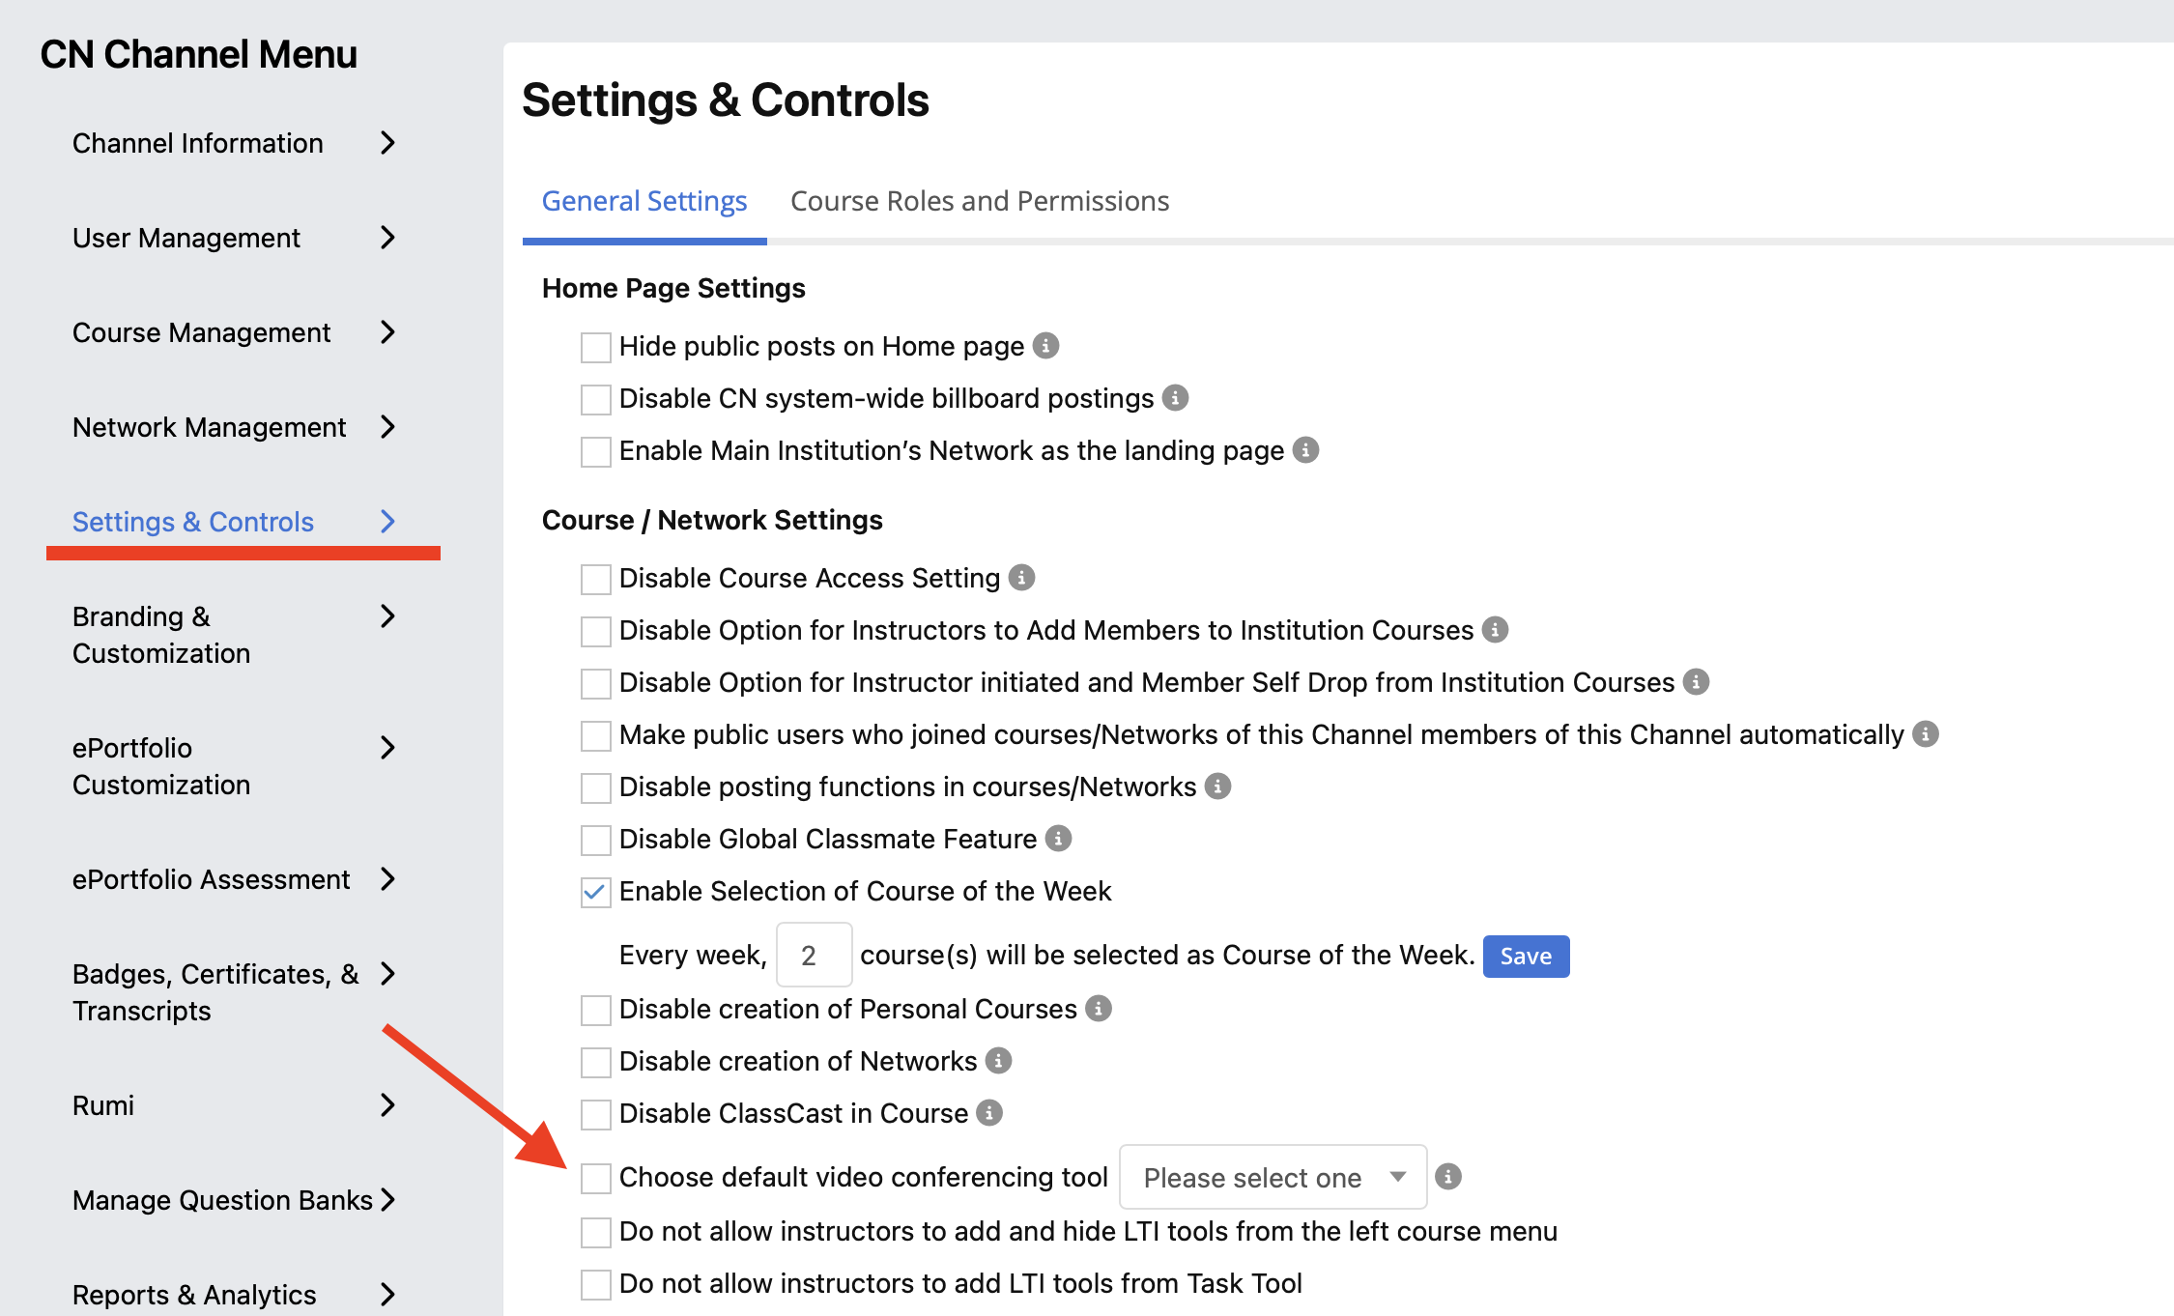This screenshot has width=2174, height=1316.
Task: Open the Please select one dropdown
Action: (1273, 1177)
